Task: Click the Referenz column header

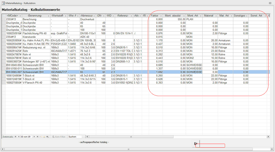Action: (122, 16)
